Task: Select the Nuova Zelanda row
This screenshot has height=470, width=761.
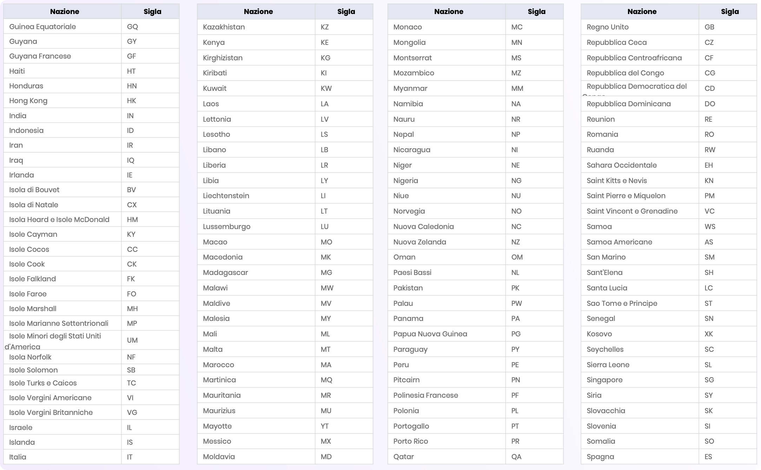Action: click(x=476, y=242)
